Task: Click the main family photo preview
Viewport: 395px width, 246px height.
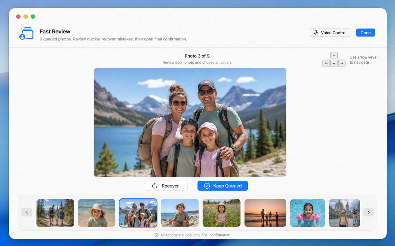Action: 190,122
